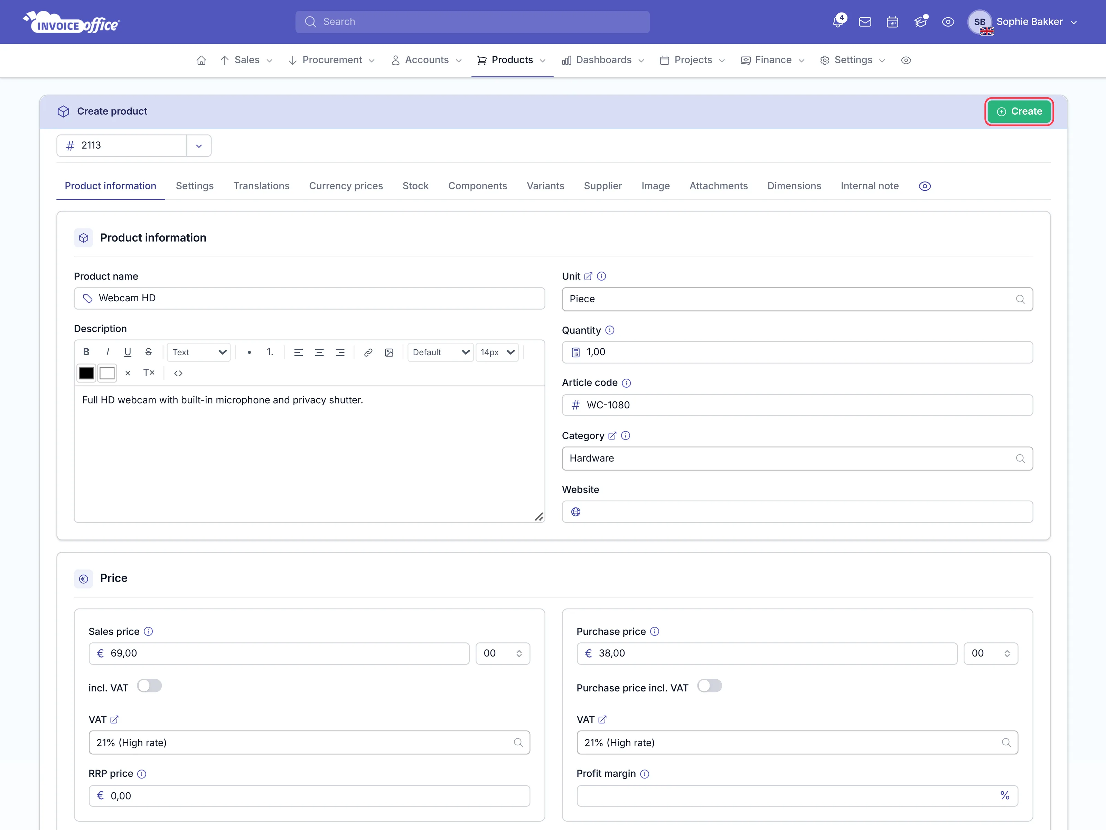The height and width of the screenshot is (830, 1106).
Task: Click the Website input field
Action: (797, 512)
